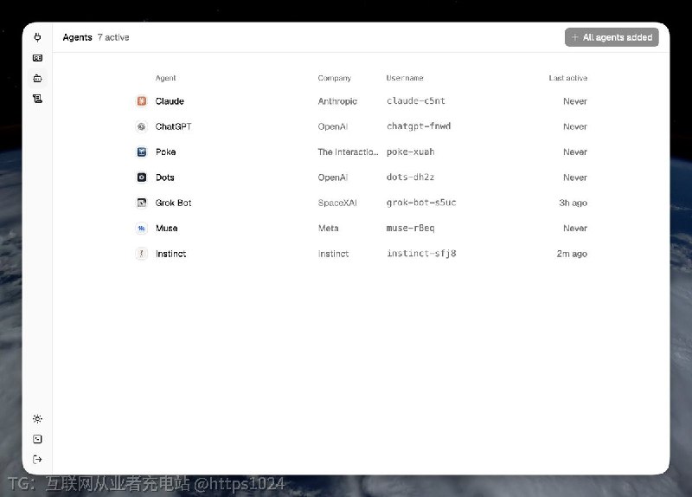This screenshot has height=497, width=692.
Task: Click the Poke agent avatar icon
Action: (141, 152)
